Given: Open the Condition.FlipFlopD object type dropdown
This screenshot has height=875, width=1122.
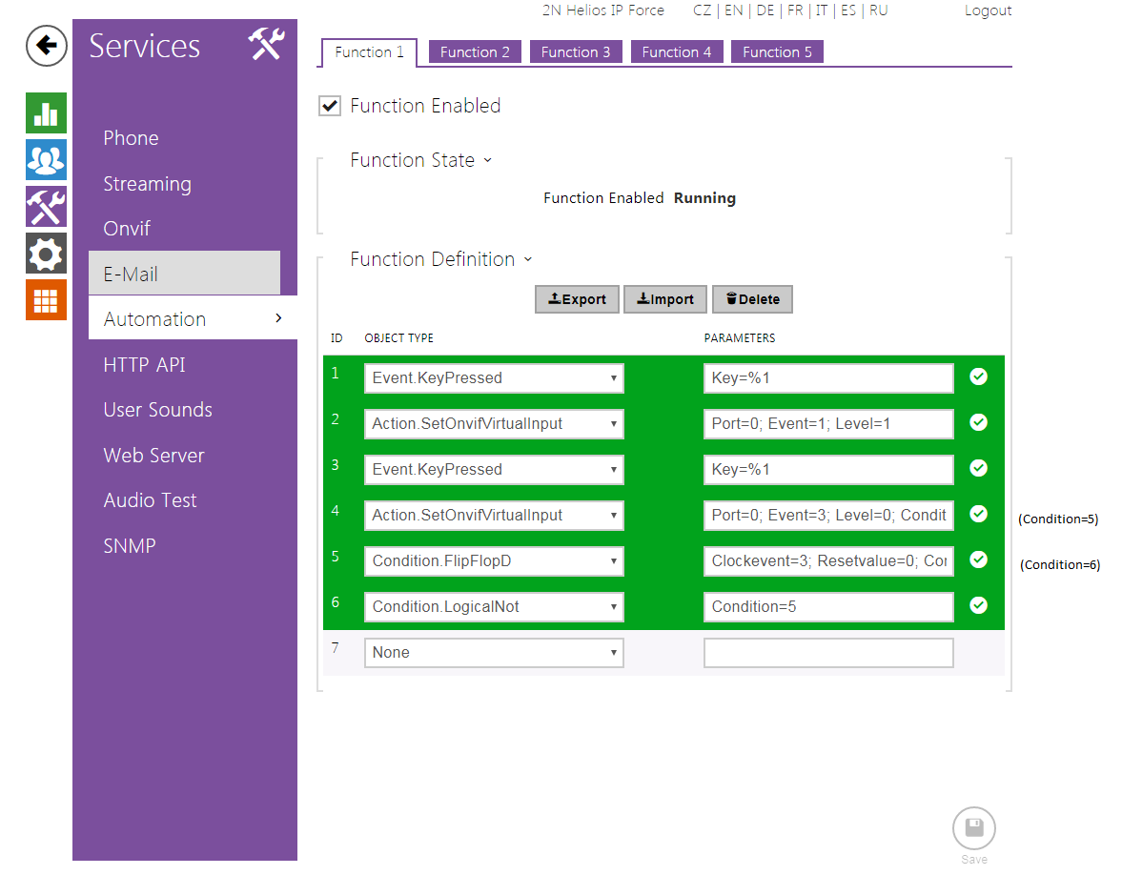Looking at the screenshot, I should tap(494, 561).
